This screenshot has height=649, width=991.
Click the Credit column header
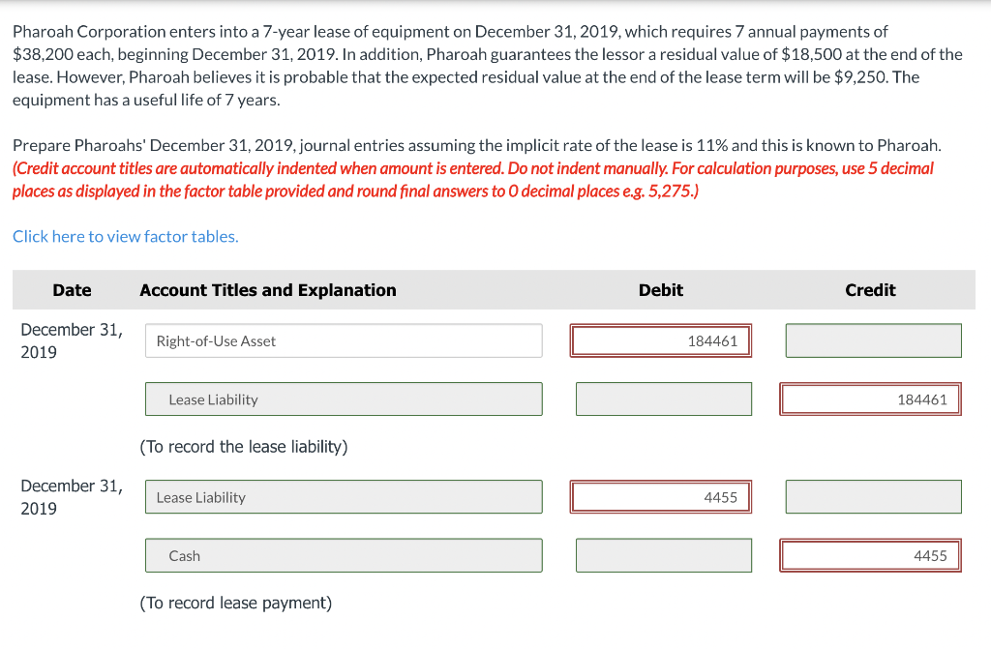870,290
